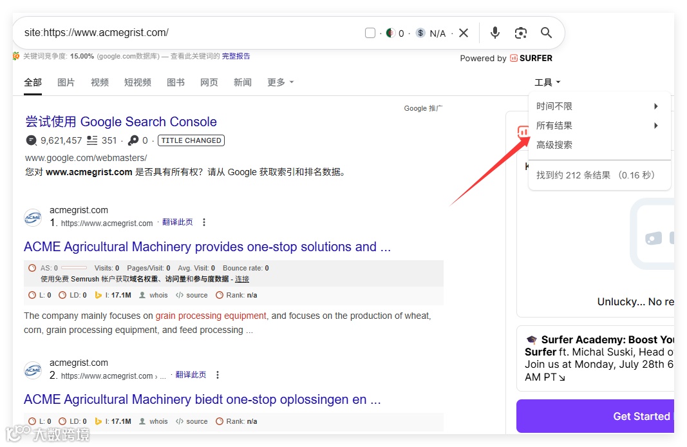Image resolution: width=687 pixels, height=447 pixels.
Task: Clear the search query with X icon
Action: pyautogui.click(x=464, y=33)
